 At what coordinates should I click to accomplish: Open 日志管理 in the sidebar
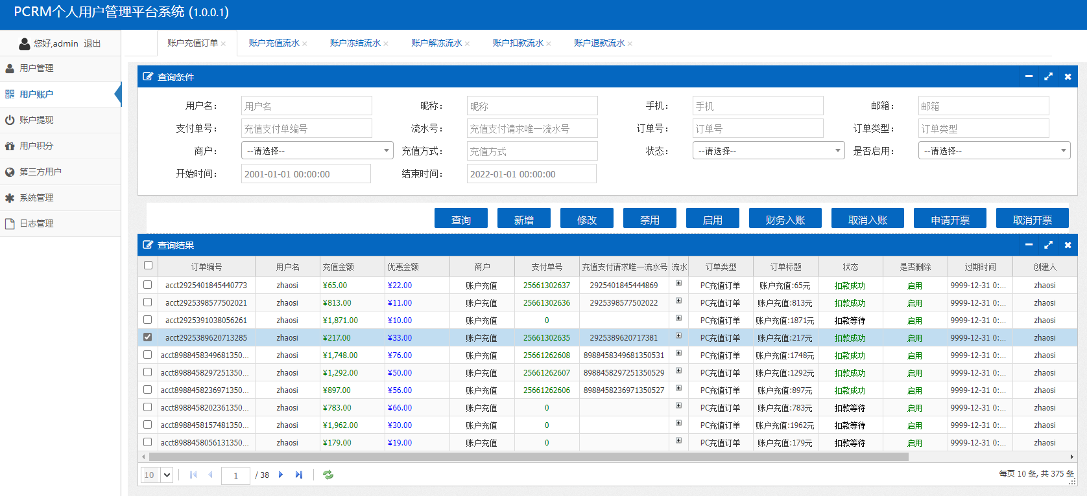36,223
